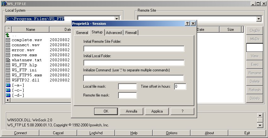268x138 pixels.
Task: Click the remote ChgDir button
Action: coord(255,30)
